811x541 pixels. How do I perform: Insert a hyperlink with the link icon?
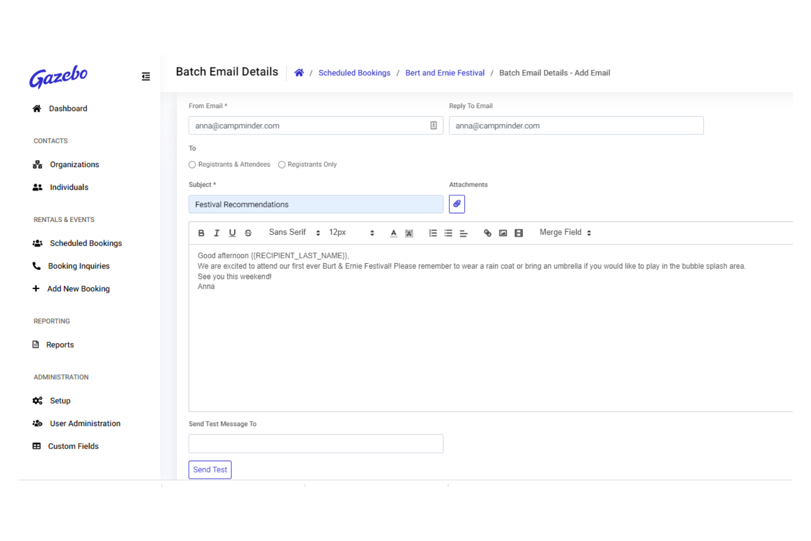point(488,233)
